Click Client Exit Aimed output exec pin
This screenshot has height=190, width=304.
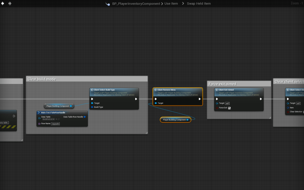coord(261,99)
